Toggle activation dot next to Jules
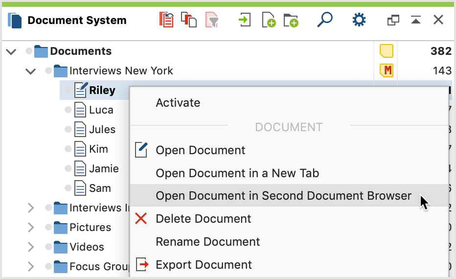 click(x=68, y=129)
